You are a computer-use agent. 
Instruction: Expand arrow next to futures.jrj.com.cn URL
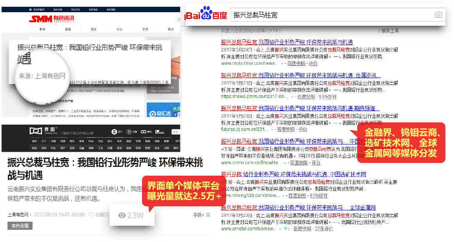pyautogui.click(x=272, y=130)
